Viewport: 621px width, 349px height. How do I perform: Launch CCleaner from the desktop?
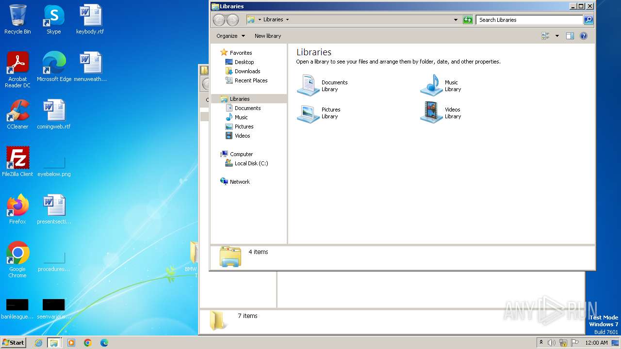click(x=17, y=114)
